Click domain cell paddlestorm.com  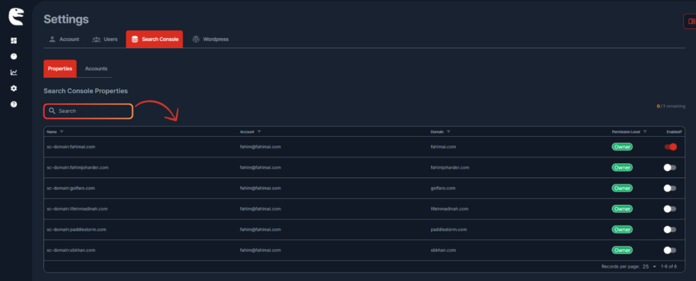[449, 230]
